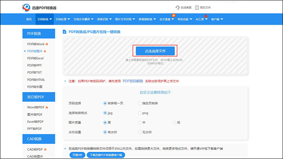Select the 转换每一页 radio option
This screenshot has width=283, height=159.
105,103
